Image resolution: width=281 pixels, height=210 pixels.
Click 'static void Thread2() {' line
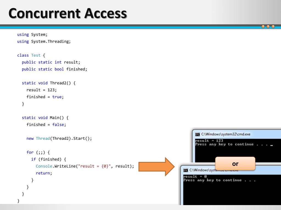49,83
